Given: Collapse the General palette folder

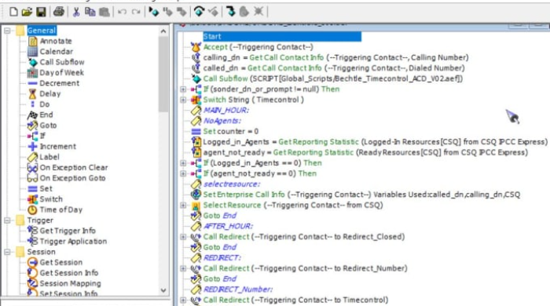Looking at the screenshot, I should 7,31.
